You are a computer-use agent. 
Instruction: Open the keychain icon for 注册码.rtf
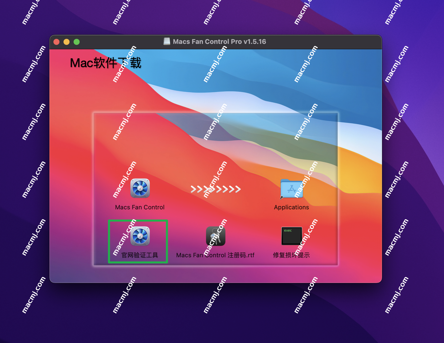click(216, 236)
